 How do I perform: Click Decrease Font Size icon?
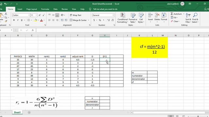pyautogui.click(x=43, y=15)
